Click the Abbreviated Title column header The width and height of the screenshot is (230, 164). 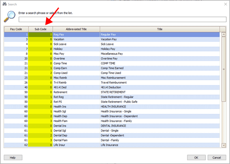[76, 29]
